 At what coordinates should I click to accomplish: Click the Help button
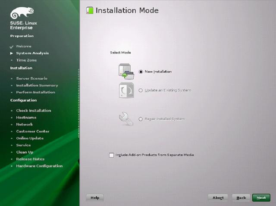(95, 198)
